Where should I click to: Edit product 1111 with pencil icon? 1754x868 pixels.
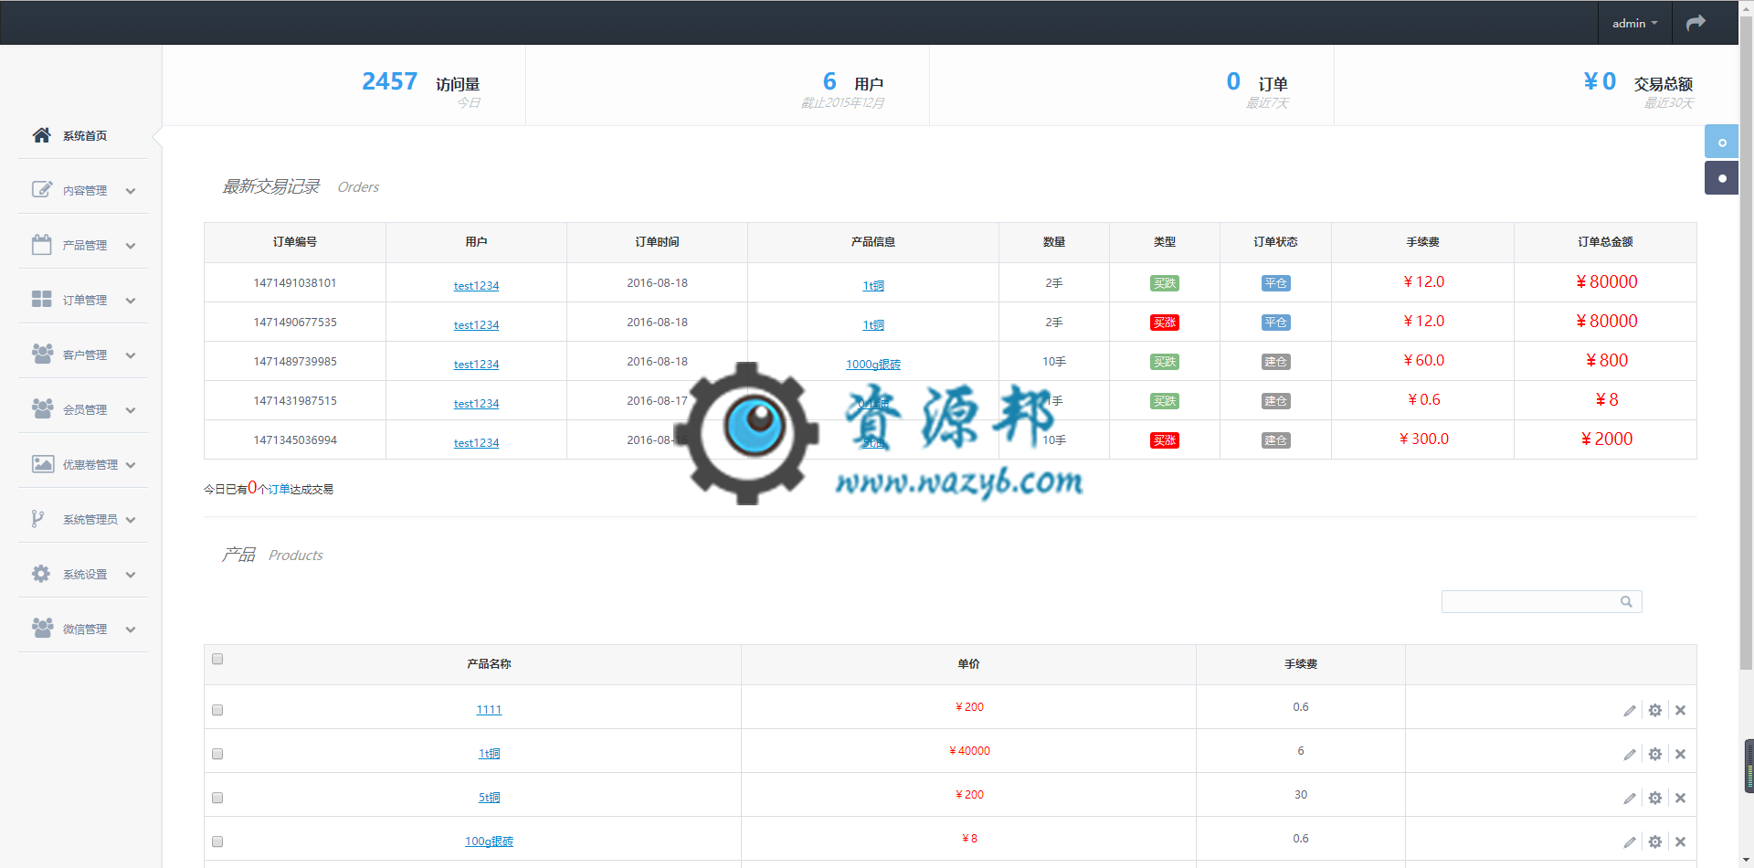(x=1630, y=711)
